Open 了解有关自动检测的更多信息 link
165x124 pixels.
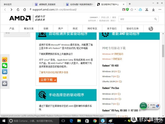[x=54, y=72]
